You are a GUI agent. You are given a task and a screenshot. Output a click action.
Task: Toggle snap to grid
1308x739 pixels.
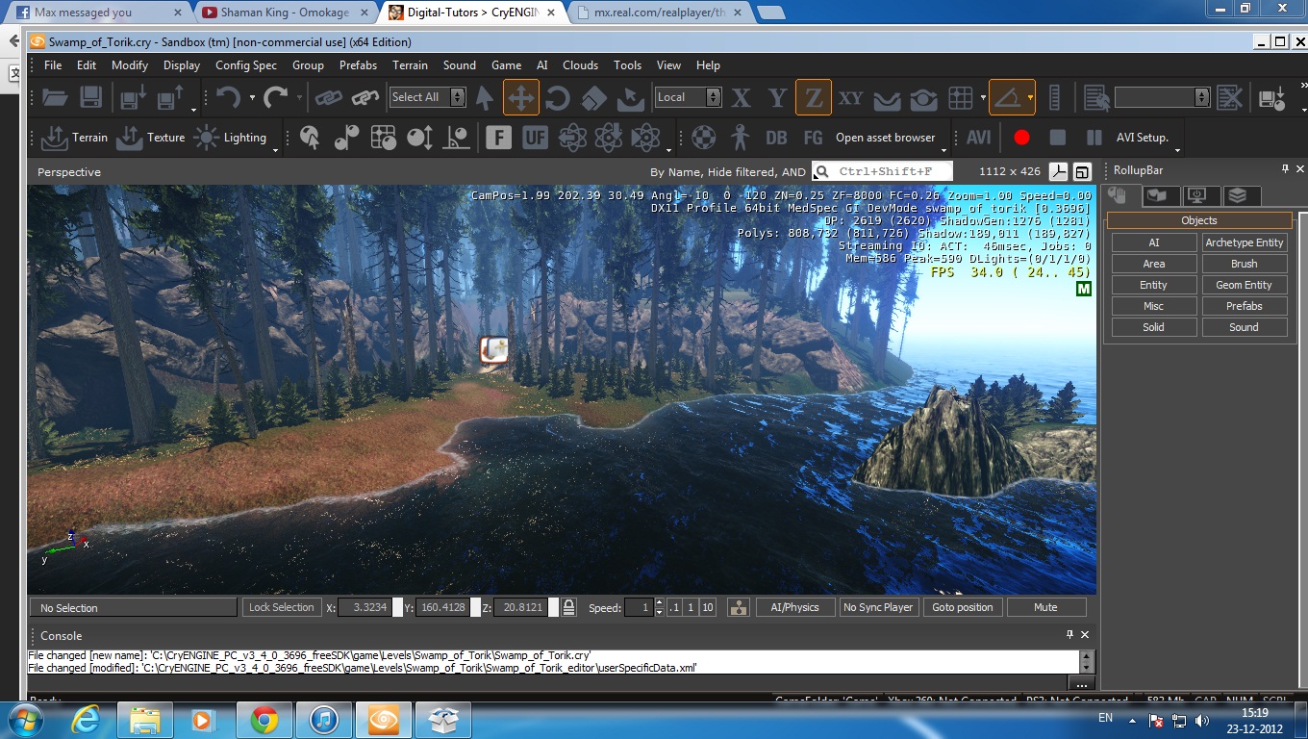point(960,97)
